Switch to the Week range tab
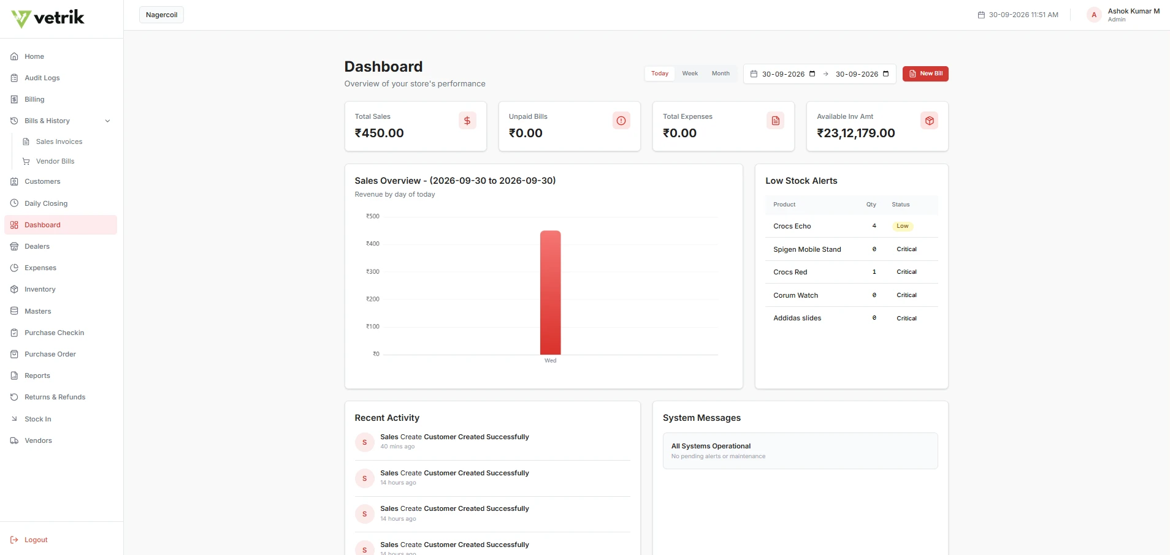The width and height of the screenshot is (1170, 555). (690, 74)
